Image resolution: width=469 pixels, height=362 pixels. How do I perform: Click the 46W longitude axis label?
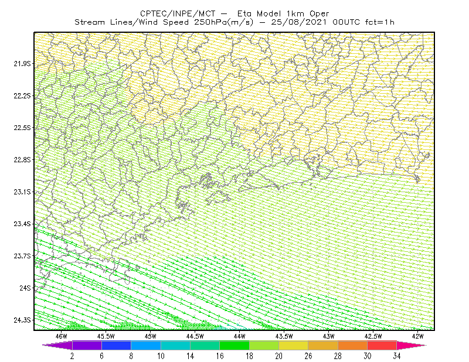point(62,336)
